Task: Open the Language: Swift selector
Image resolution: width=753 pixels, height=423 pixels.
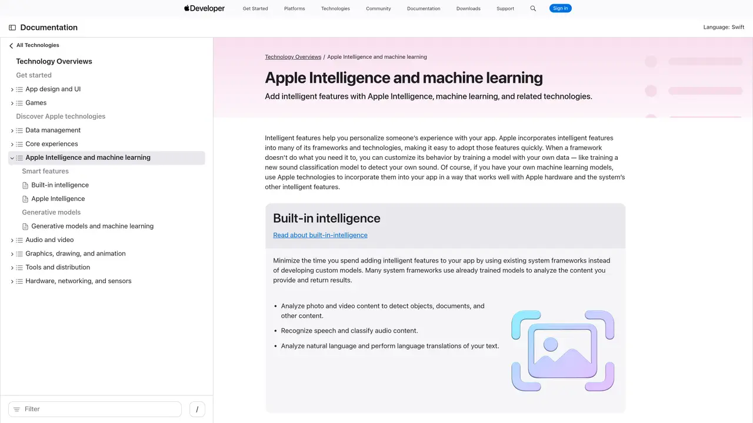Action: point(724,28)
